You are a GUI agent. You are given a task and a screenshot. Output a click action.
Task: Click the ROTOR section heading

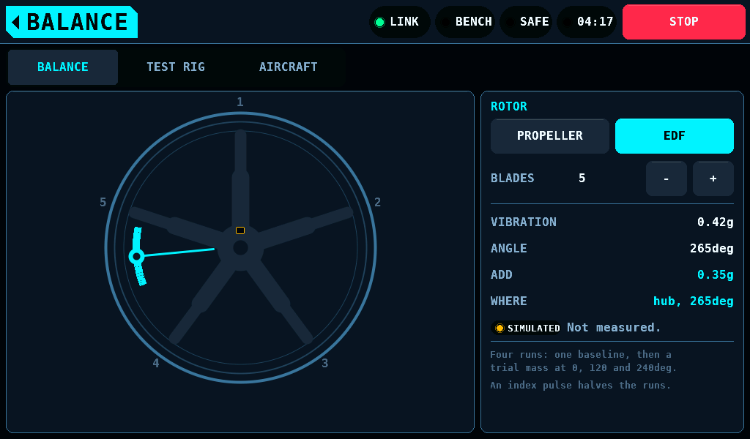(x=509, y=107)
